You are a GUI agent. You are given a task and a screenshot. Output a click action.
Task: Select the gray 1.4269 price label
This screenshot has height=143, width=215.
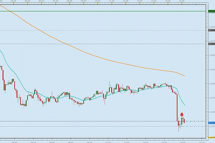click(x=212, y=44)
